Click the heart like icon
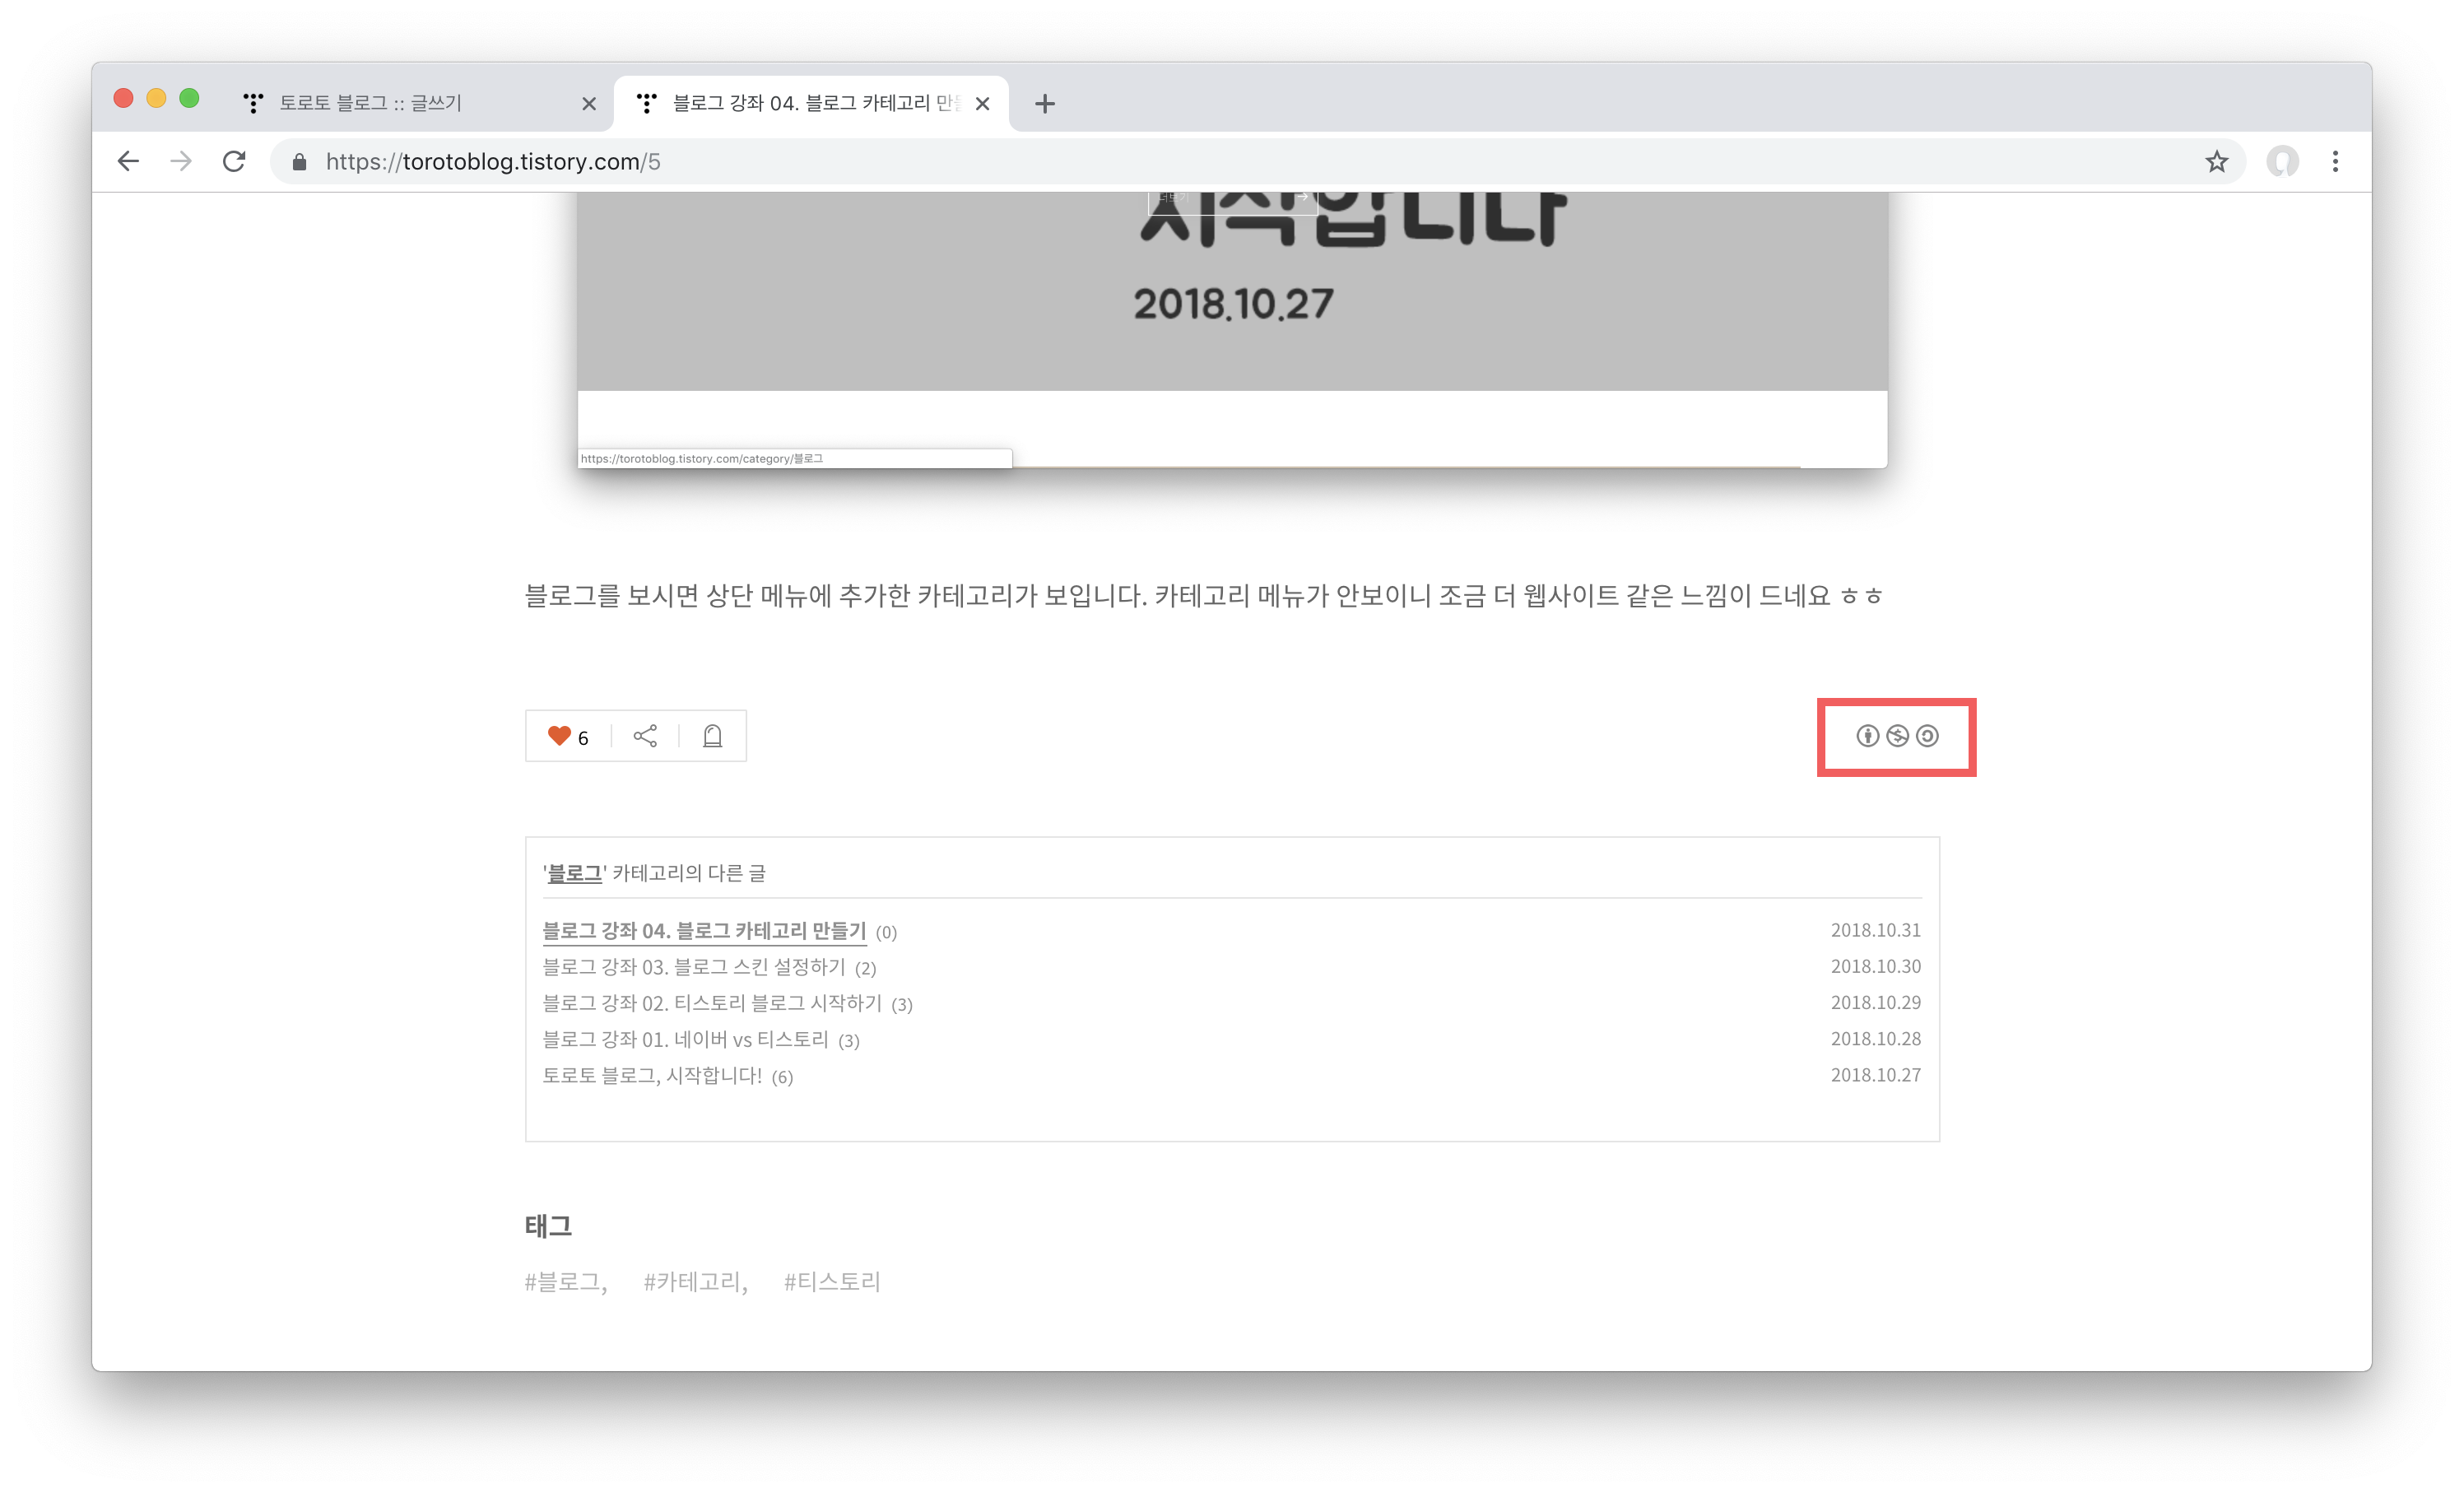Viewport: 2464px width, 1493px height. click(x=559, y=736)
